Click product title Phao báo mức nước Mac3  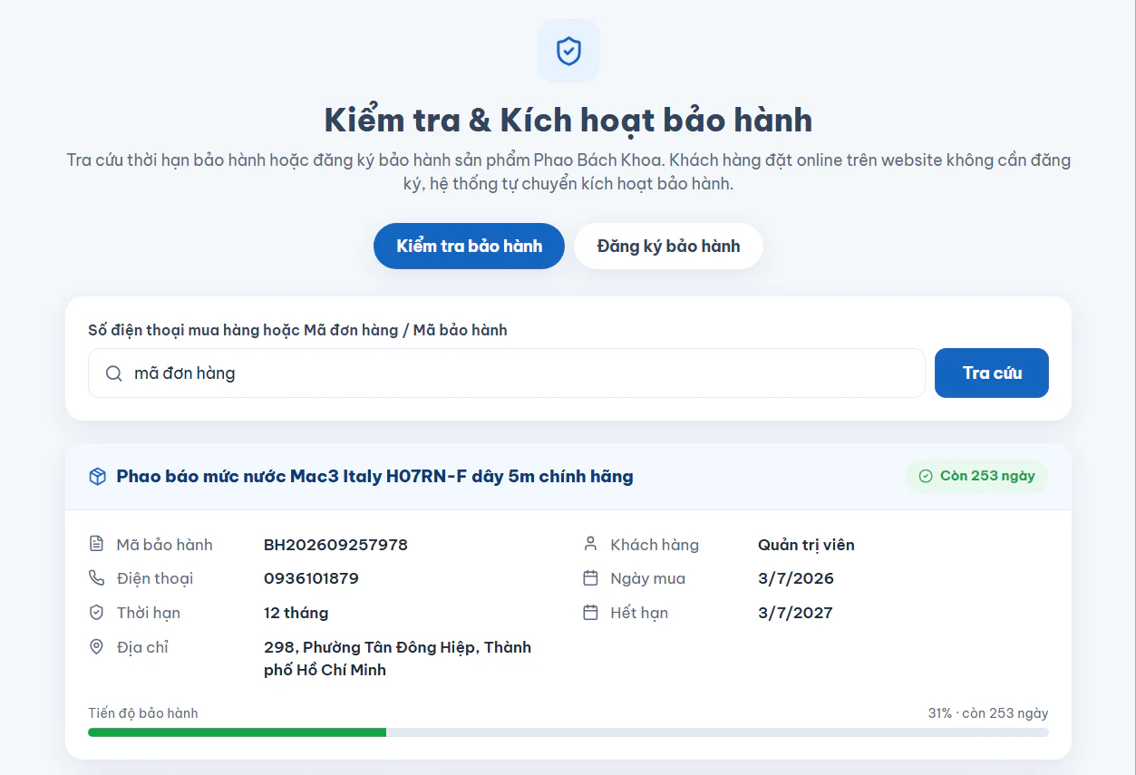(x=374, y=477)
